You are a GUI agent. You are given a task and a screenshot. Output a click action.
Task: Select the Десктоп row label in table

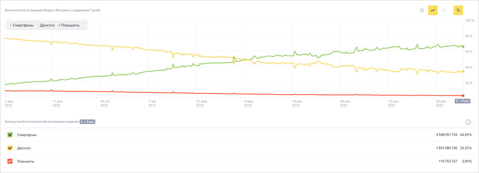pos(24,148)
